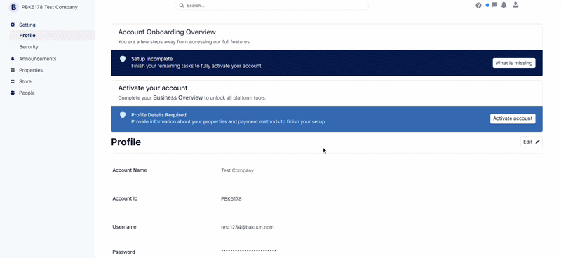Open the user account avatar icon

(515, 5)
